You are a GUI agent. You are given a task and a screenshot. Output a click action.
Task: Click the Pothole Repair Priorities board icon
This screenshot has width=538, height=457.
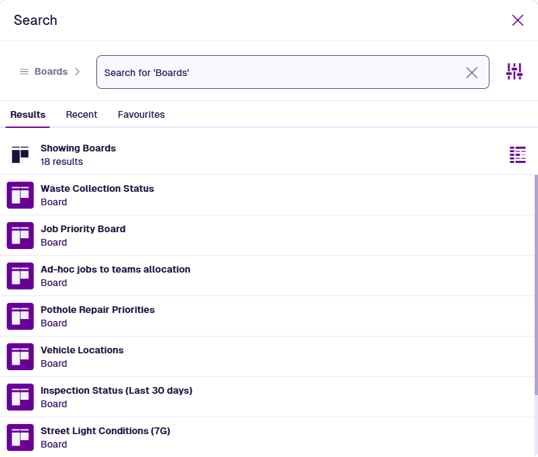[x=20, y=316]
